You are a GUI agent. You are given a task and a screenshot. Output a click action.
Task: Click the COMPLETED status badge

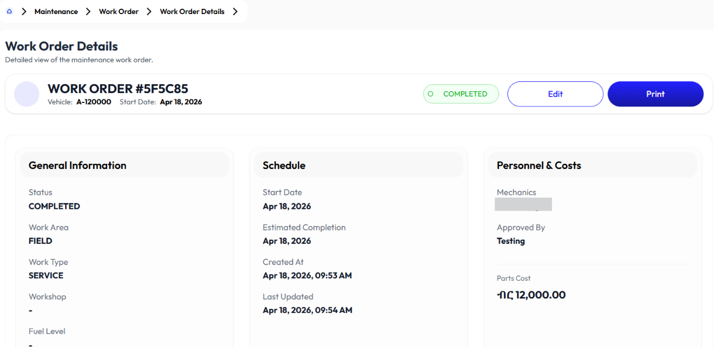click(461, 94)
